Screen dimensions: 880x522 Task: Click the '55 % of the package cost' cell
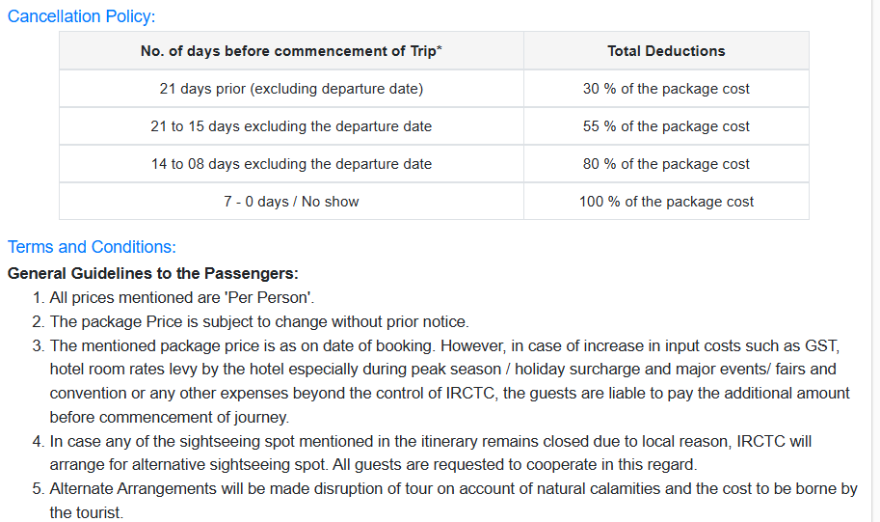click(666, 126)
